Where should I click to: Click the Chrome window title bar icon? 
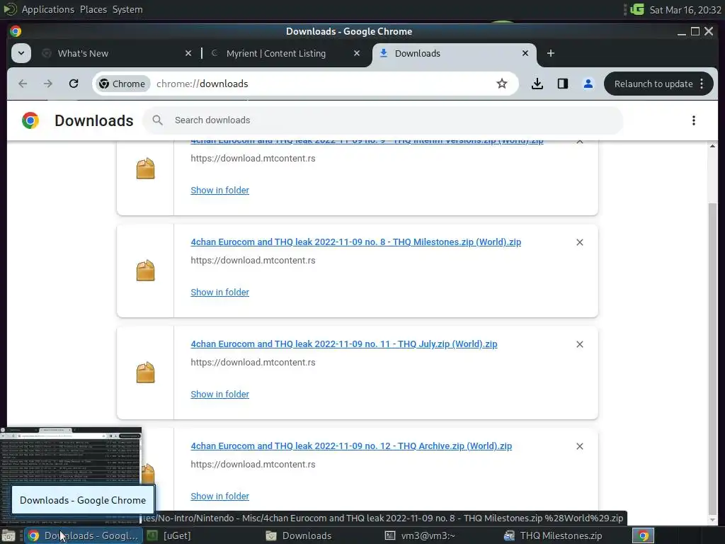click(x=16, y=31)
